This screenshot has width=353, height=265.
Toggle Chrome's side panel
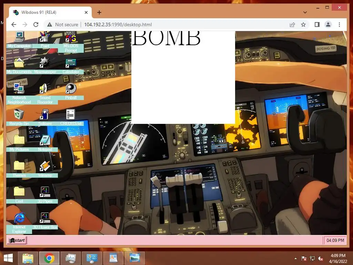point(317,24)
